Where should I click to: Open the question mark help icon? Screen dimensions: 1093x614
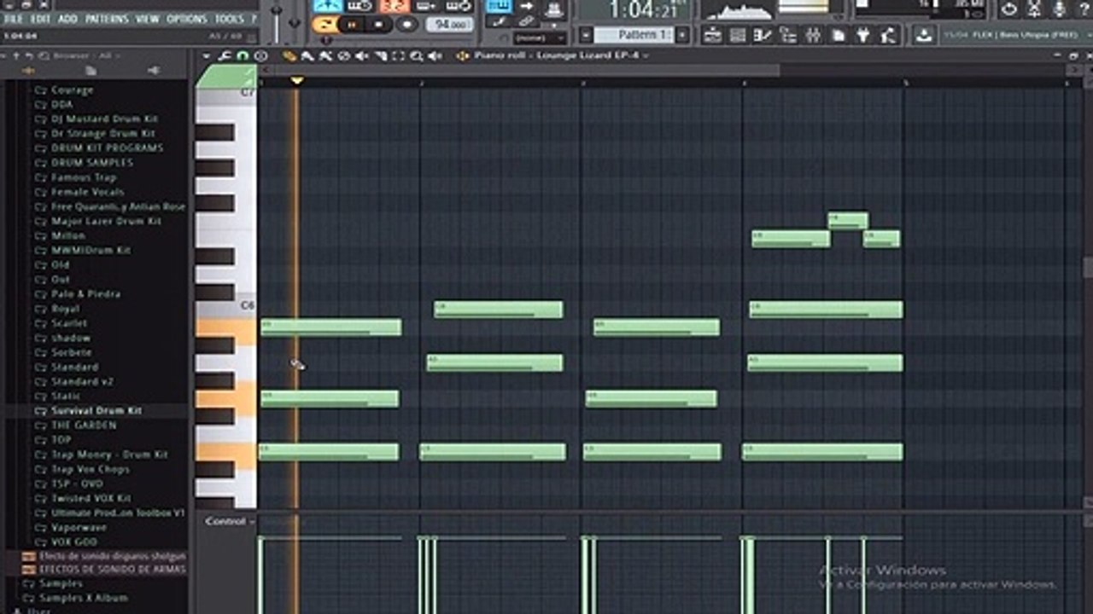1084,9
